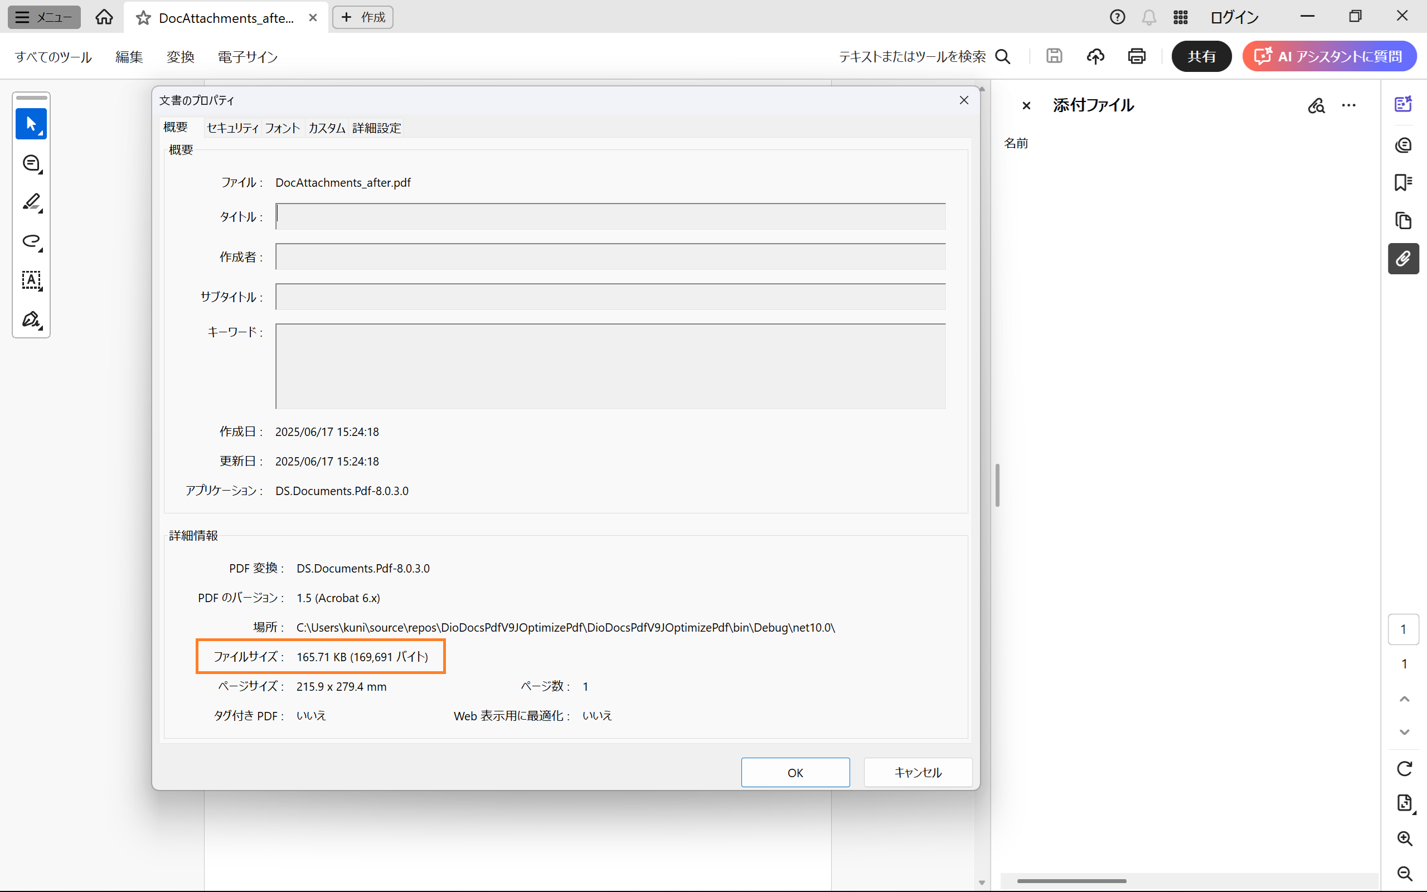Switch to the フォント tab
The image size is (1427, 892).
tap(282, 128)
